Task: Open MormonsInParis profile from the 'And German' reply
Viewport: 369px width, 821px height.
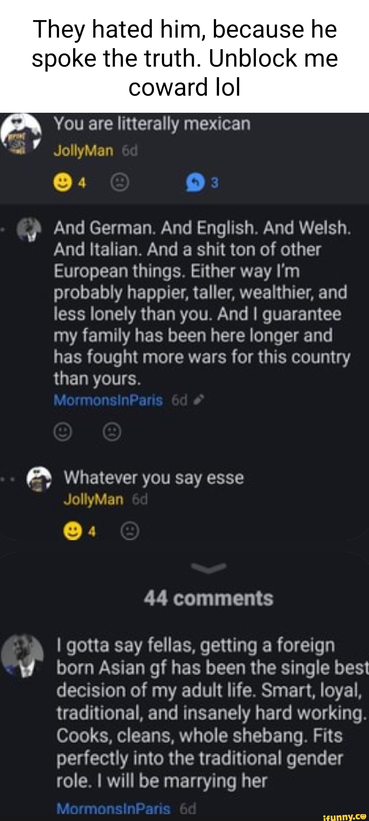Action: pos(108,400)
